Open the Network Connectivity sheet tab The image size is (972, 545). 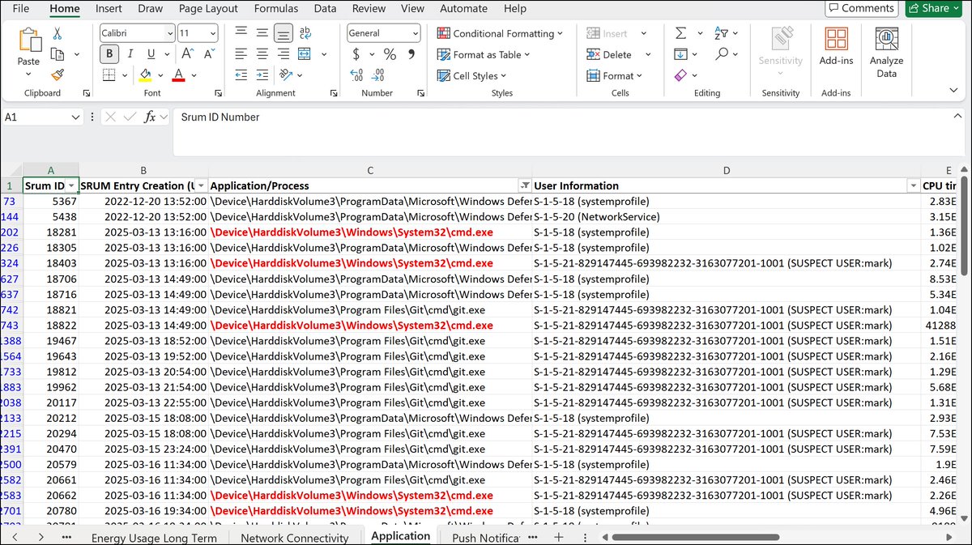tap(295, 538)
